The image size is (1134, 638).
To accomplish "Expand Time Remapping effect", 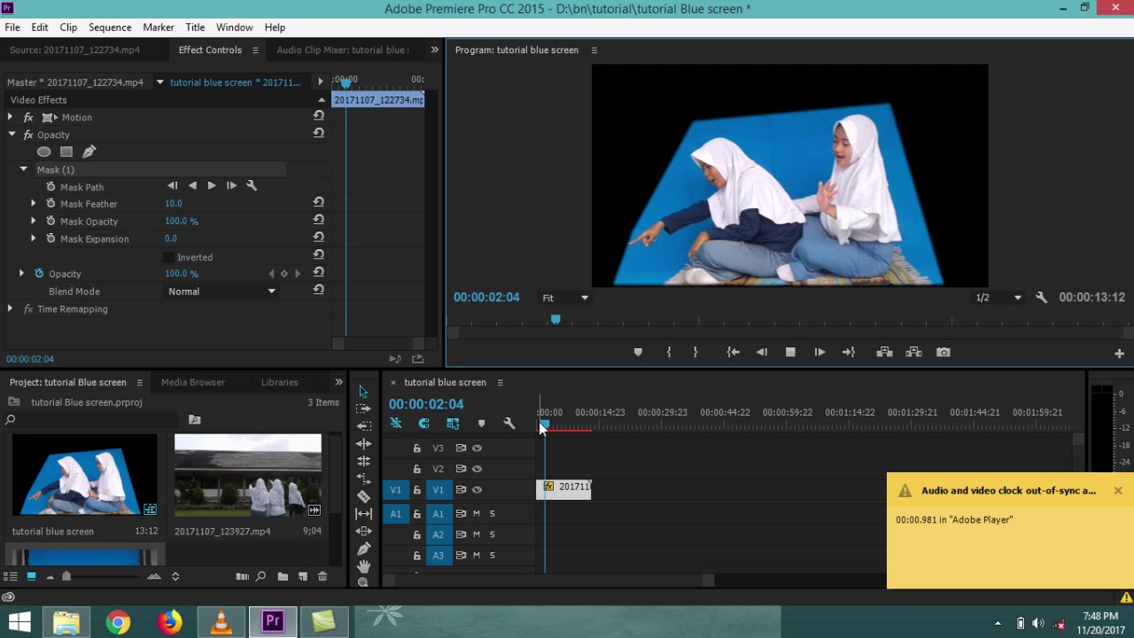I will click(x=10, y=309).
